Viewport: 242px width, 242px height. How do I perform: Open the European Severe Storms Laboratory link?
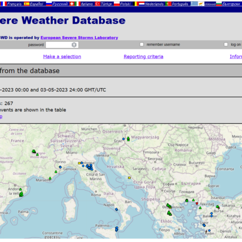[x=79, y=38]
